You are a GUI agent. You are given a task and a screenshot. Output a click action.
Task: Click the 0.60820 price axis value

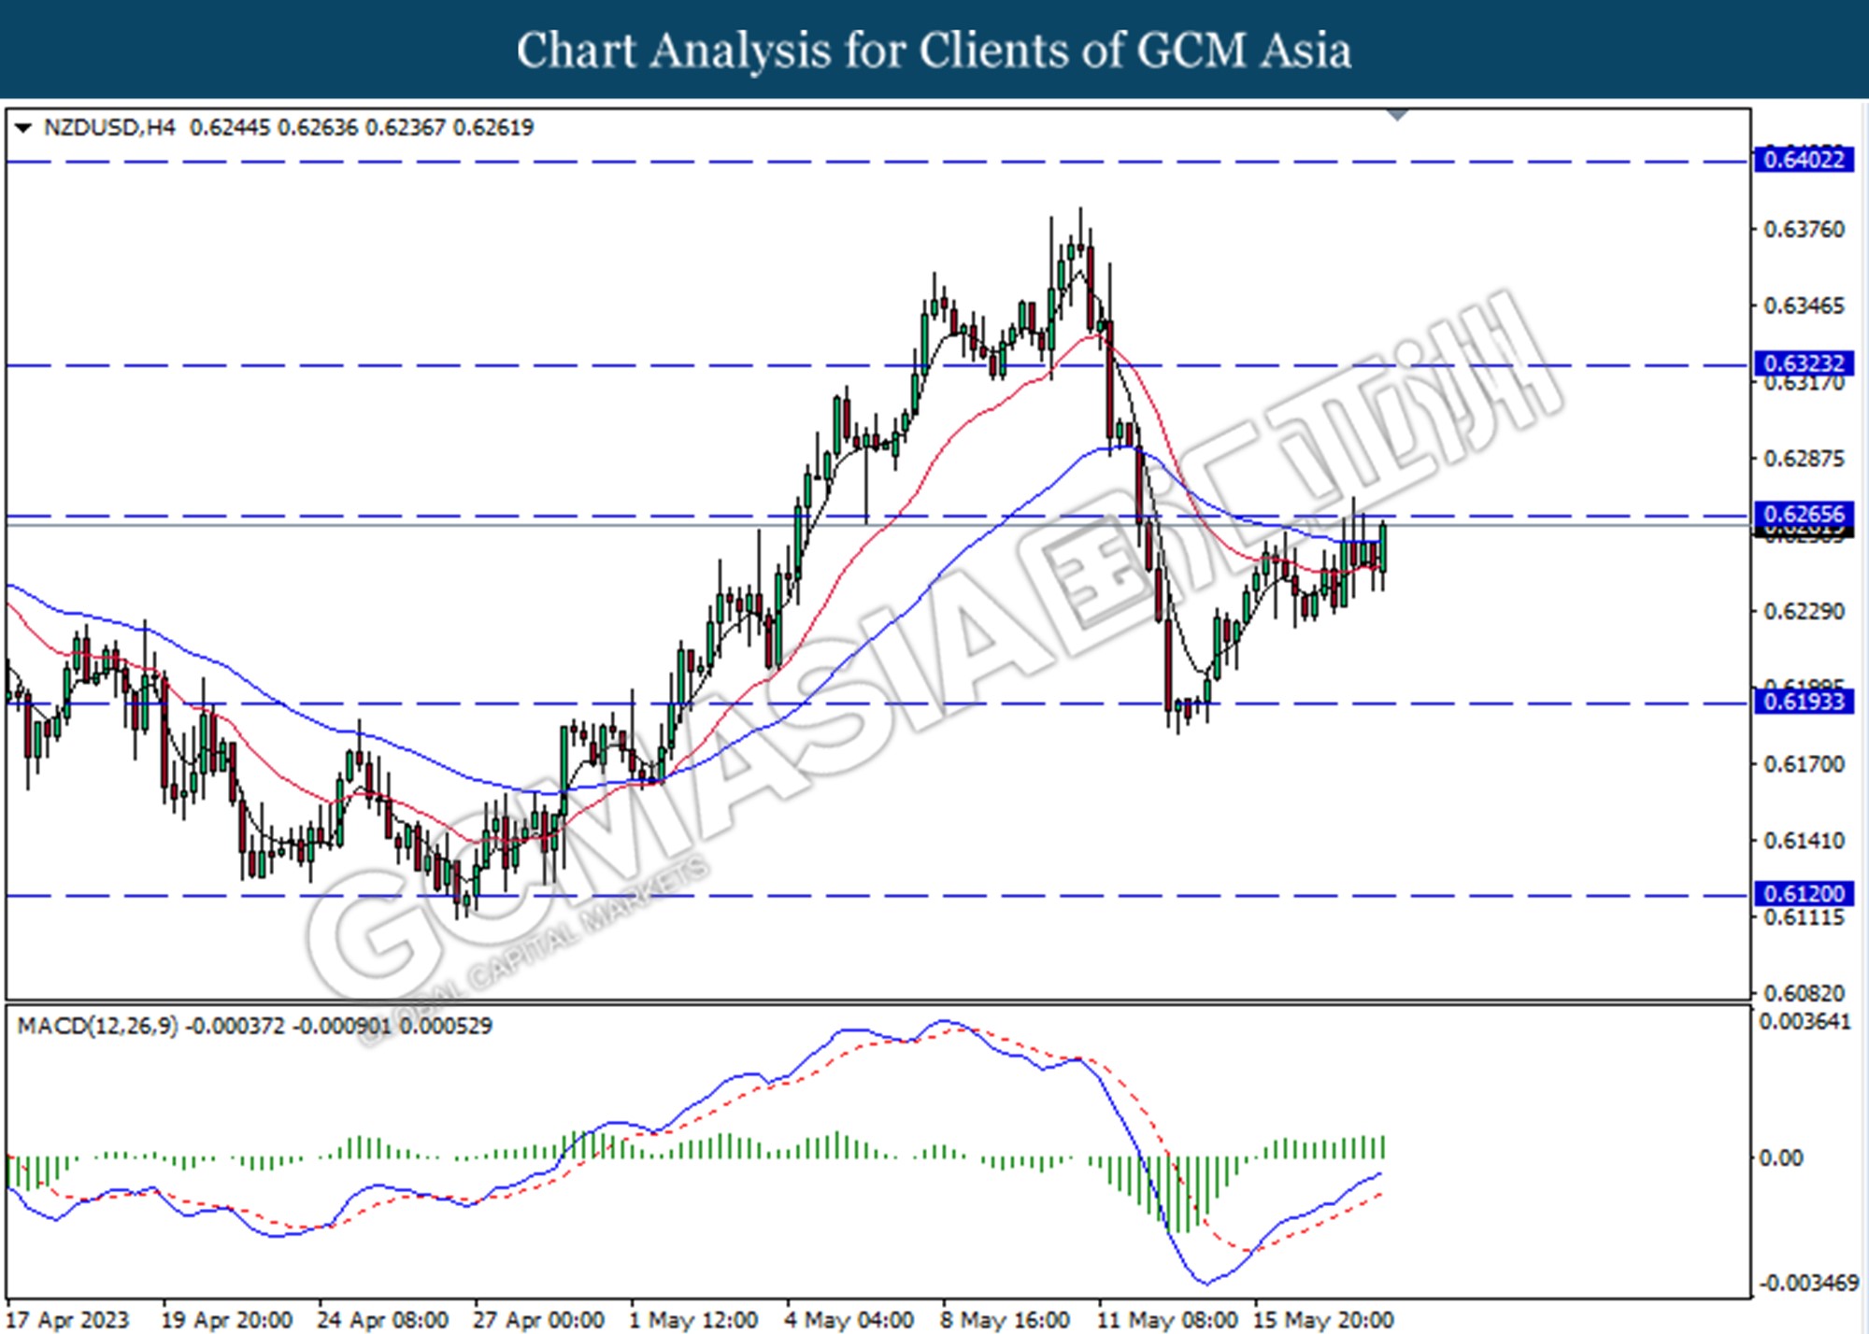point(1804,993)
